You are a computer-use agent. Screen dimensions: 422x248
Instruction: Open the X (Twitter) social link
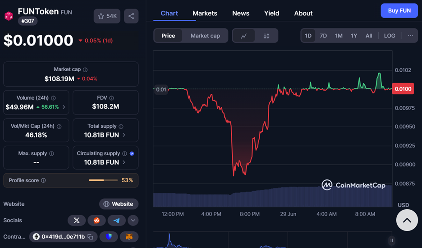click(76, 220)
